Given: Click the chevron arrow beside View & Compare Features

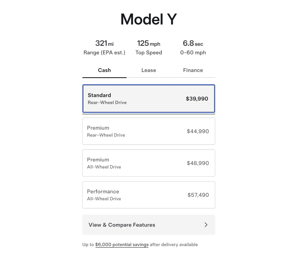Looking at the screenshot, I should [206, 225].
